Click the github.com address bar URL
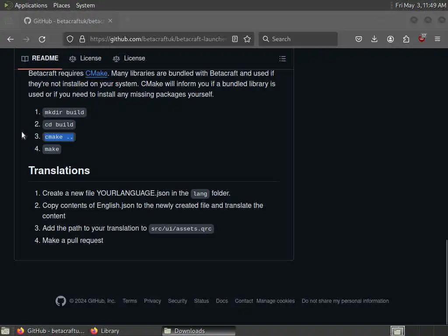Viewport: 448px width, 336px height. (157, 39)
